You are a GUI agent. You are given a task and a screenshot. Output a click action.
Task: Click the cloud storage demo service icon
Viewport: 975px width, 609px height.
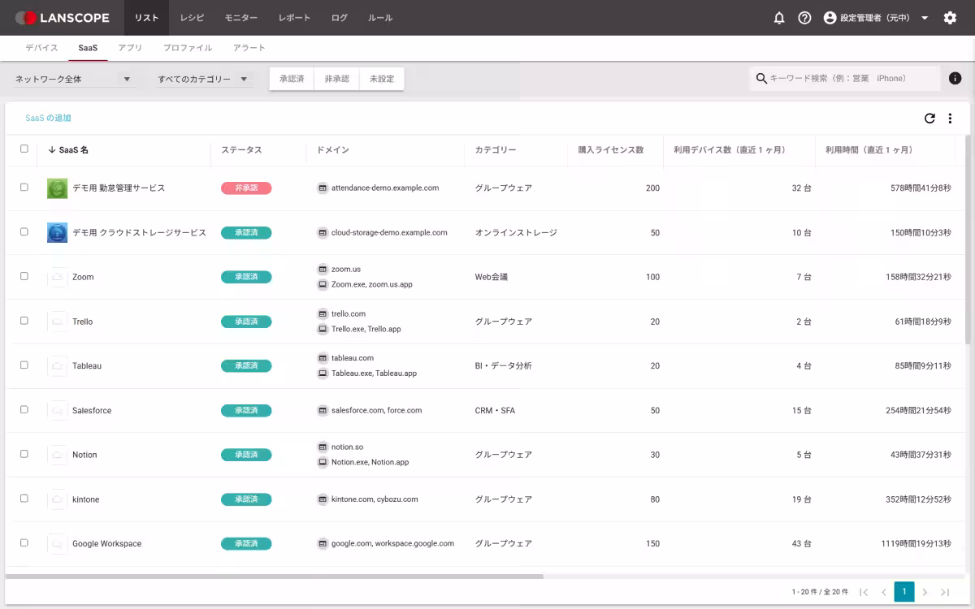pyautogui.click(x=57, y=232)
